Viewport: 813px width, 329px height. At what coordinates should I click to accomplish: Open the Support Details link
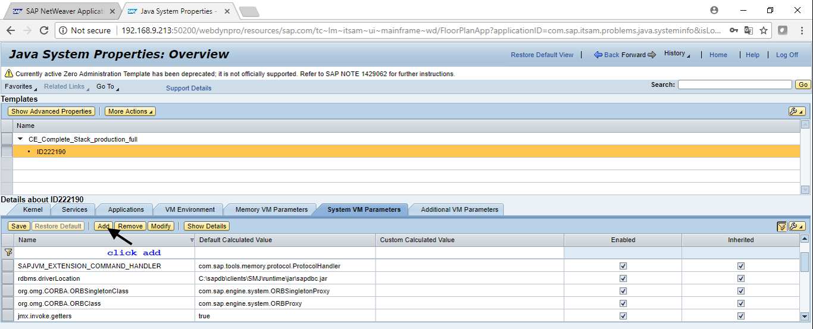189,88
